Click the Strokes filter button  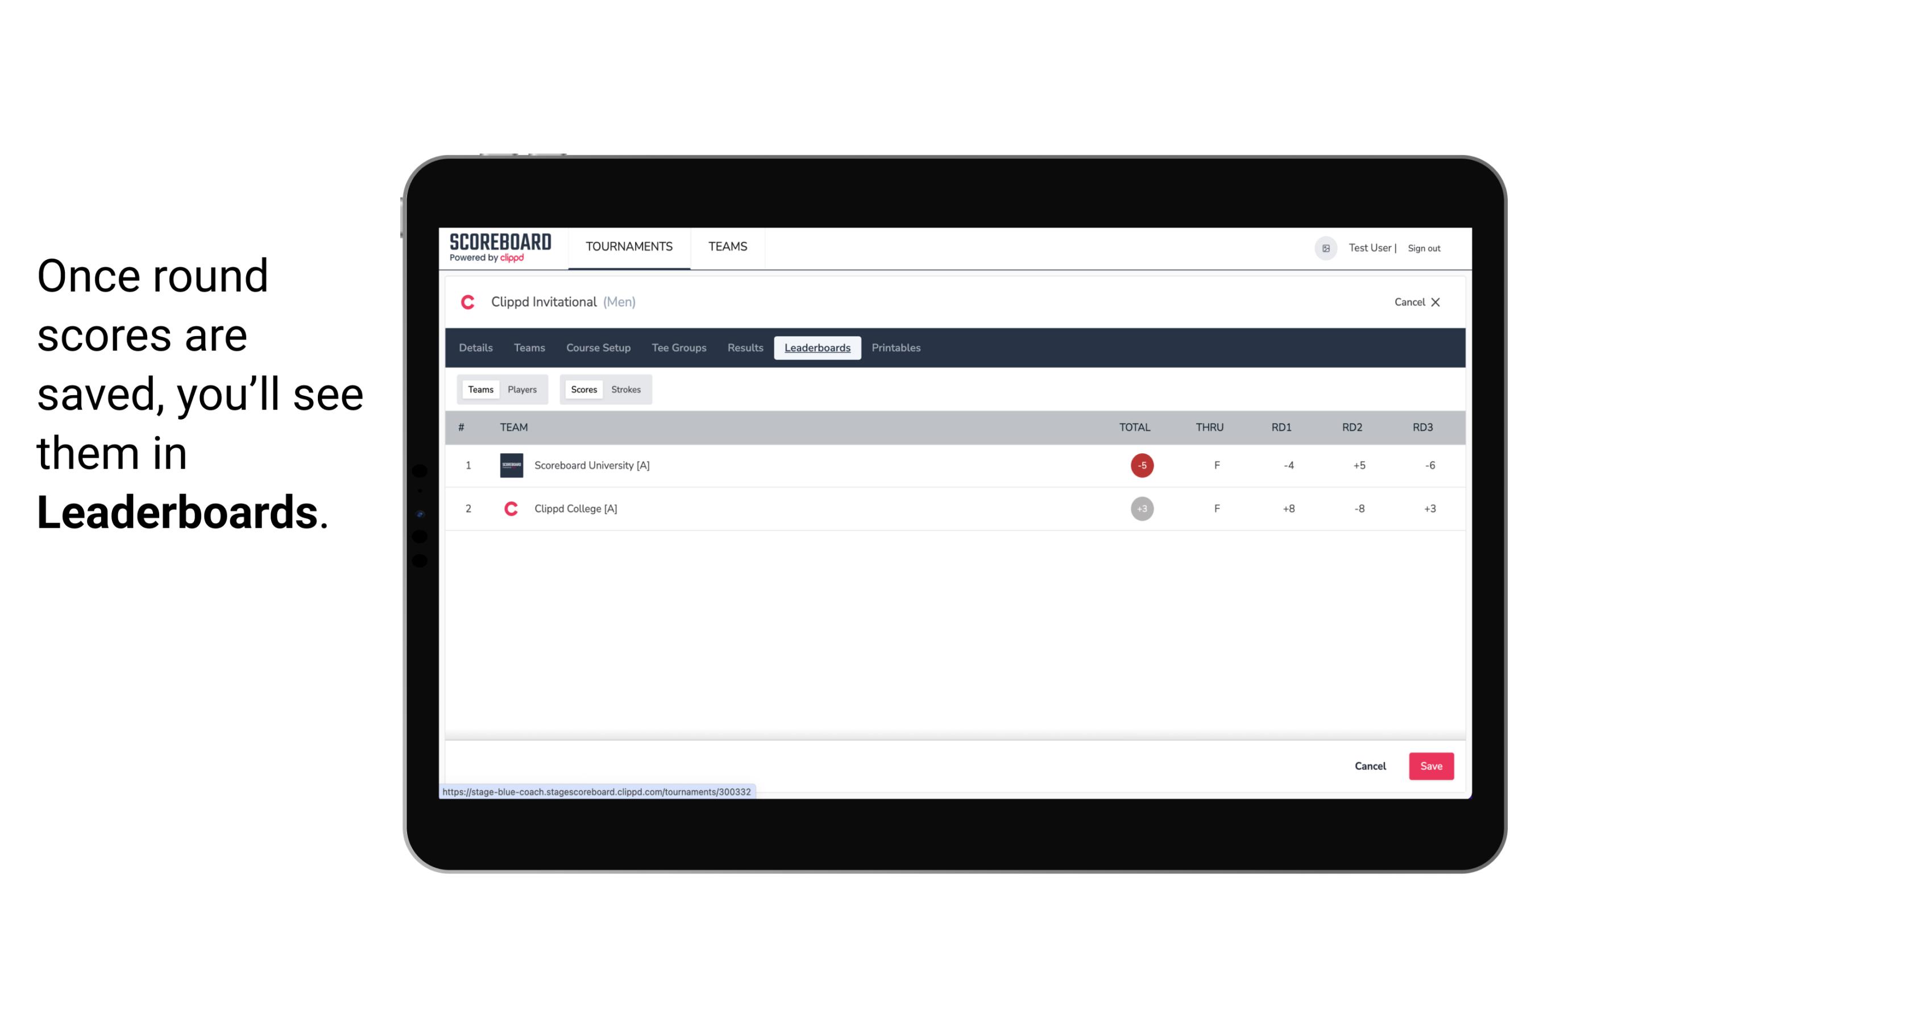[x=626, y=390]
